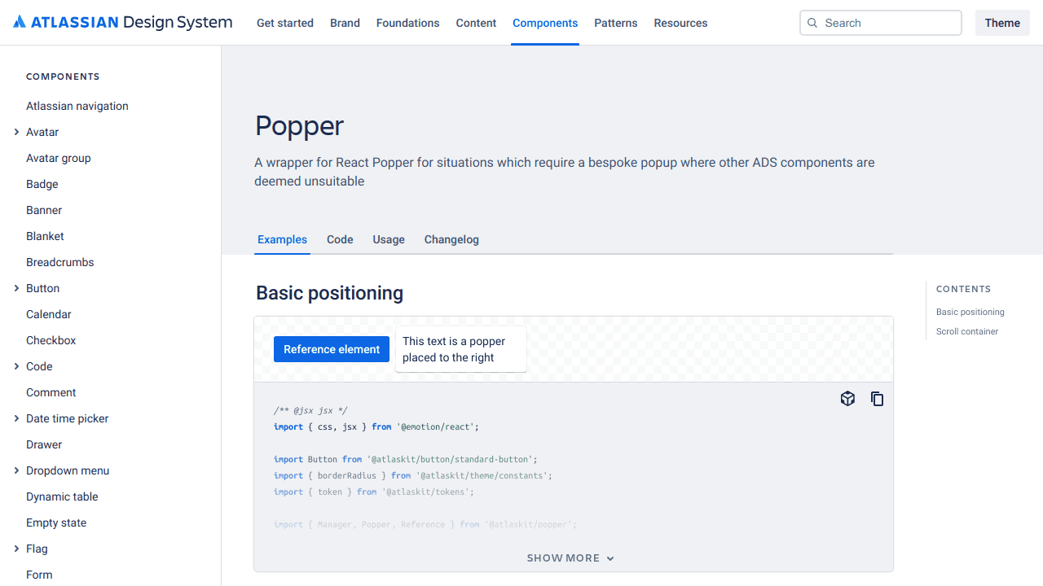Open Empty state in sidebar
Screen dimensions: 1043x586
56,523
